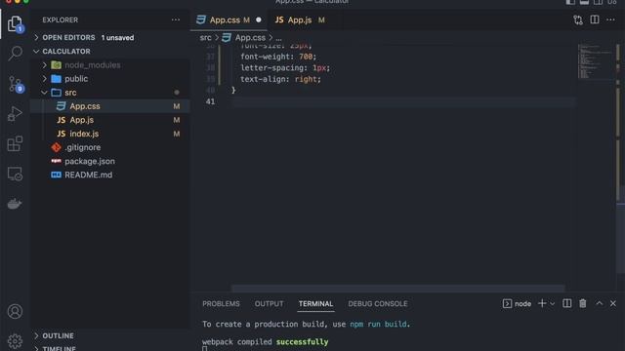Screen dimensions: 625x351
Task: Click the editor minimap
Action: [596, 61]
